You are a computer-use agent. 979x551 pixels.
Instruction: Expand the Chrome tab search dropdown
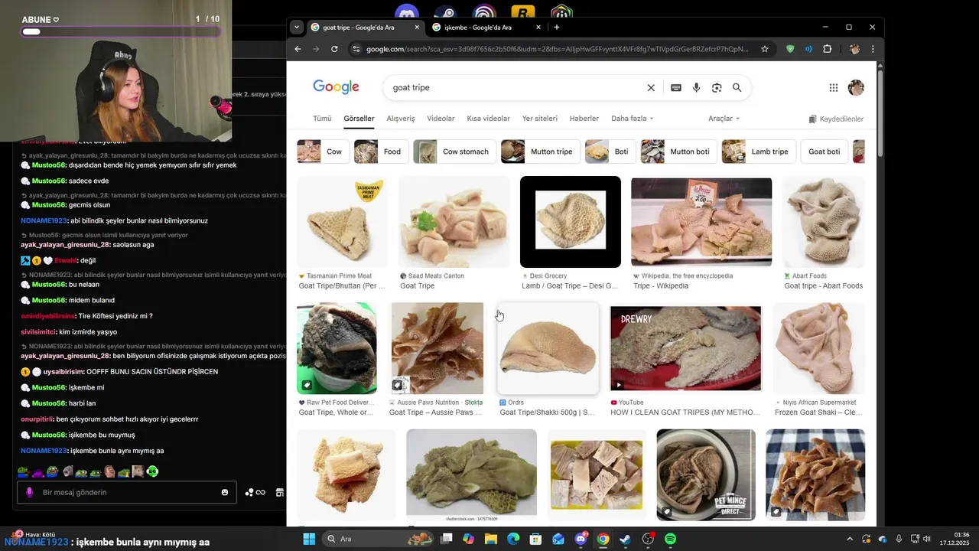(x=297, y=27)
